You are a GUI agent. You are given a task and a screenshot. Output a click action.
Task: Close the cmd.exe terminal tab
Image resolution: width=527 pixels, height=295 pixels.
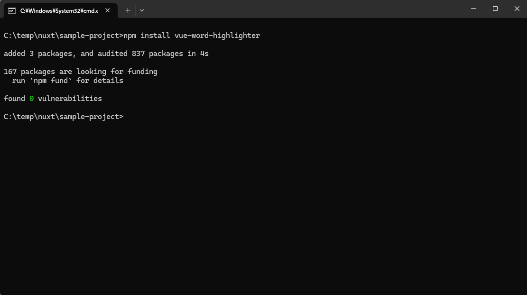108,10
